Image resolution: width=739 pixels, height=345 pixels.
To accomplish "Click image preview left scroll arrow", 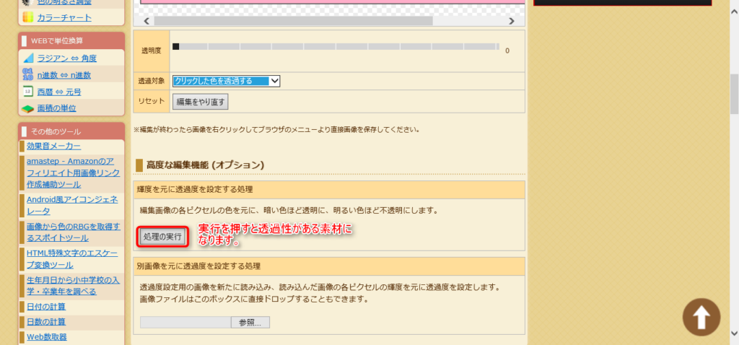I will pyautogui.click(x=146, y=21).
